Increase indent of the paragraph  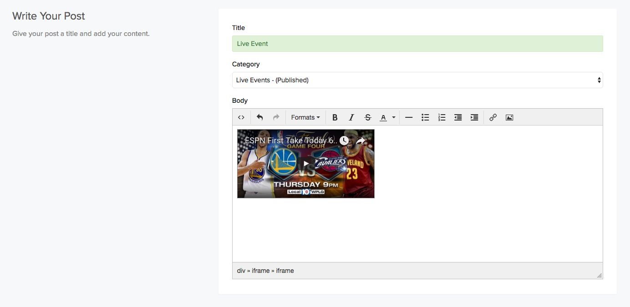(474, 117)
